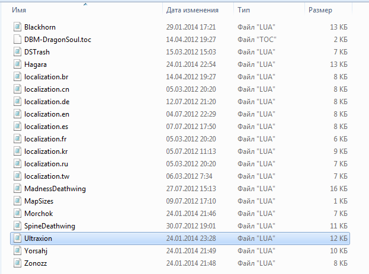This screenshot has width=369, height=274.
Task: Select the localization.en file name
Action: [x=47, y=114]
